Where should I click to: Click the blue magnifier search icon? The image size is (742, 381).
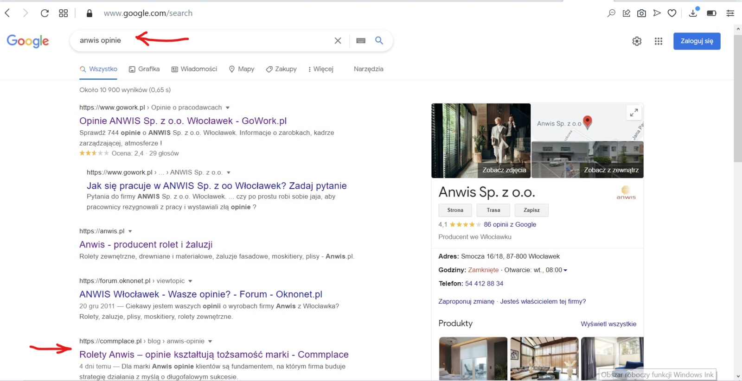379,41
